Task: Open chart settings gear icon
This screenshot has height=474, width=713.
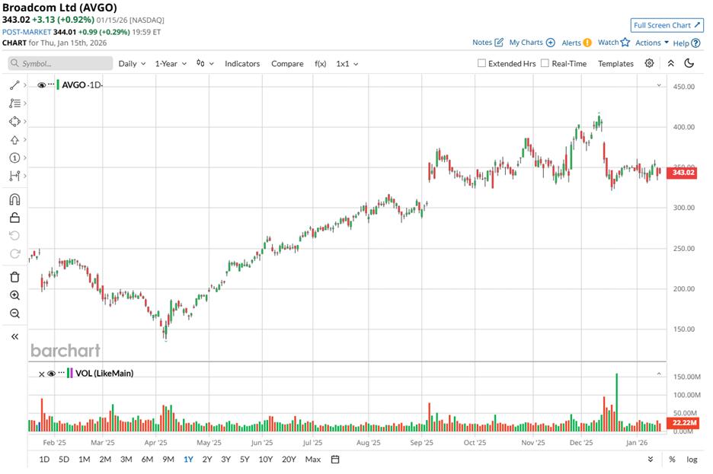Action: (x=649, y=64)
